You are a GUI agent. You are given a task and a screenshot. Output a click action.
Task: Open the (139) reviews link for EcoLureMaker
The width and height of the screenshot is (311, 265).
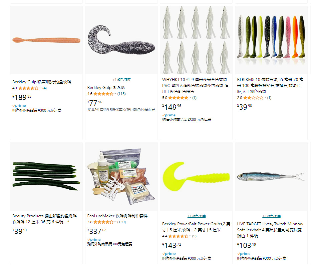click(121, 222)
